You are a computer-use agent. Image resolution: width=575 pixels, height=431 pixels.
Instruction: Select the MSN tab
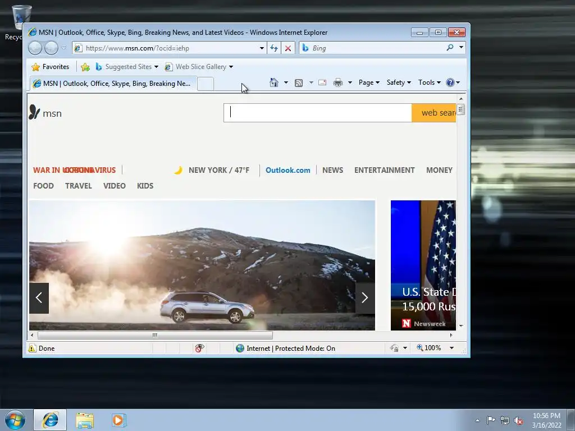[113, 84]
